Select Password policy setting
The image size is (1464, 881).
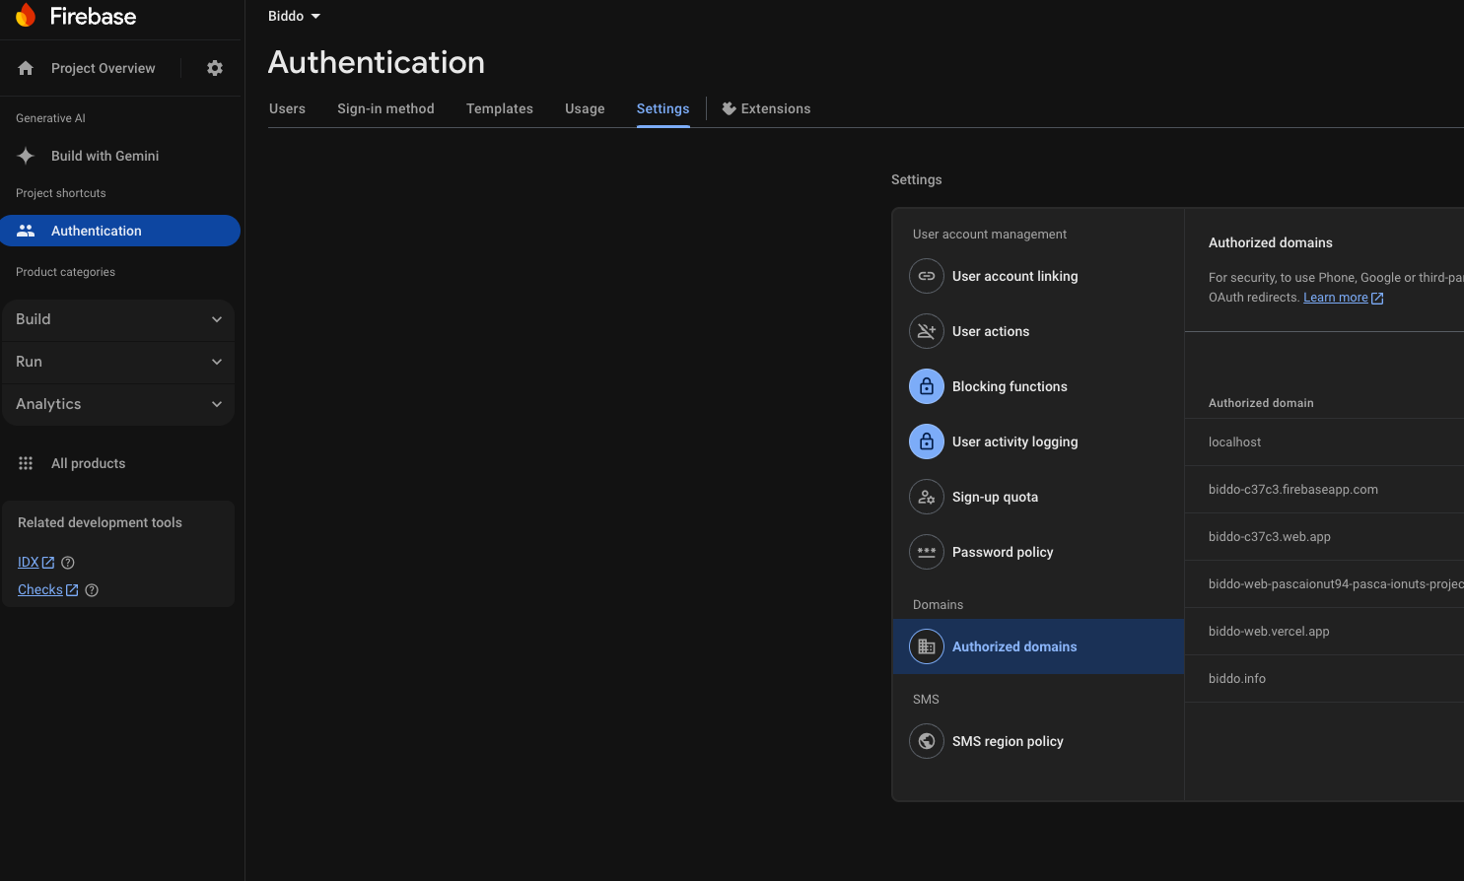[1038, 552]
